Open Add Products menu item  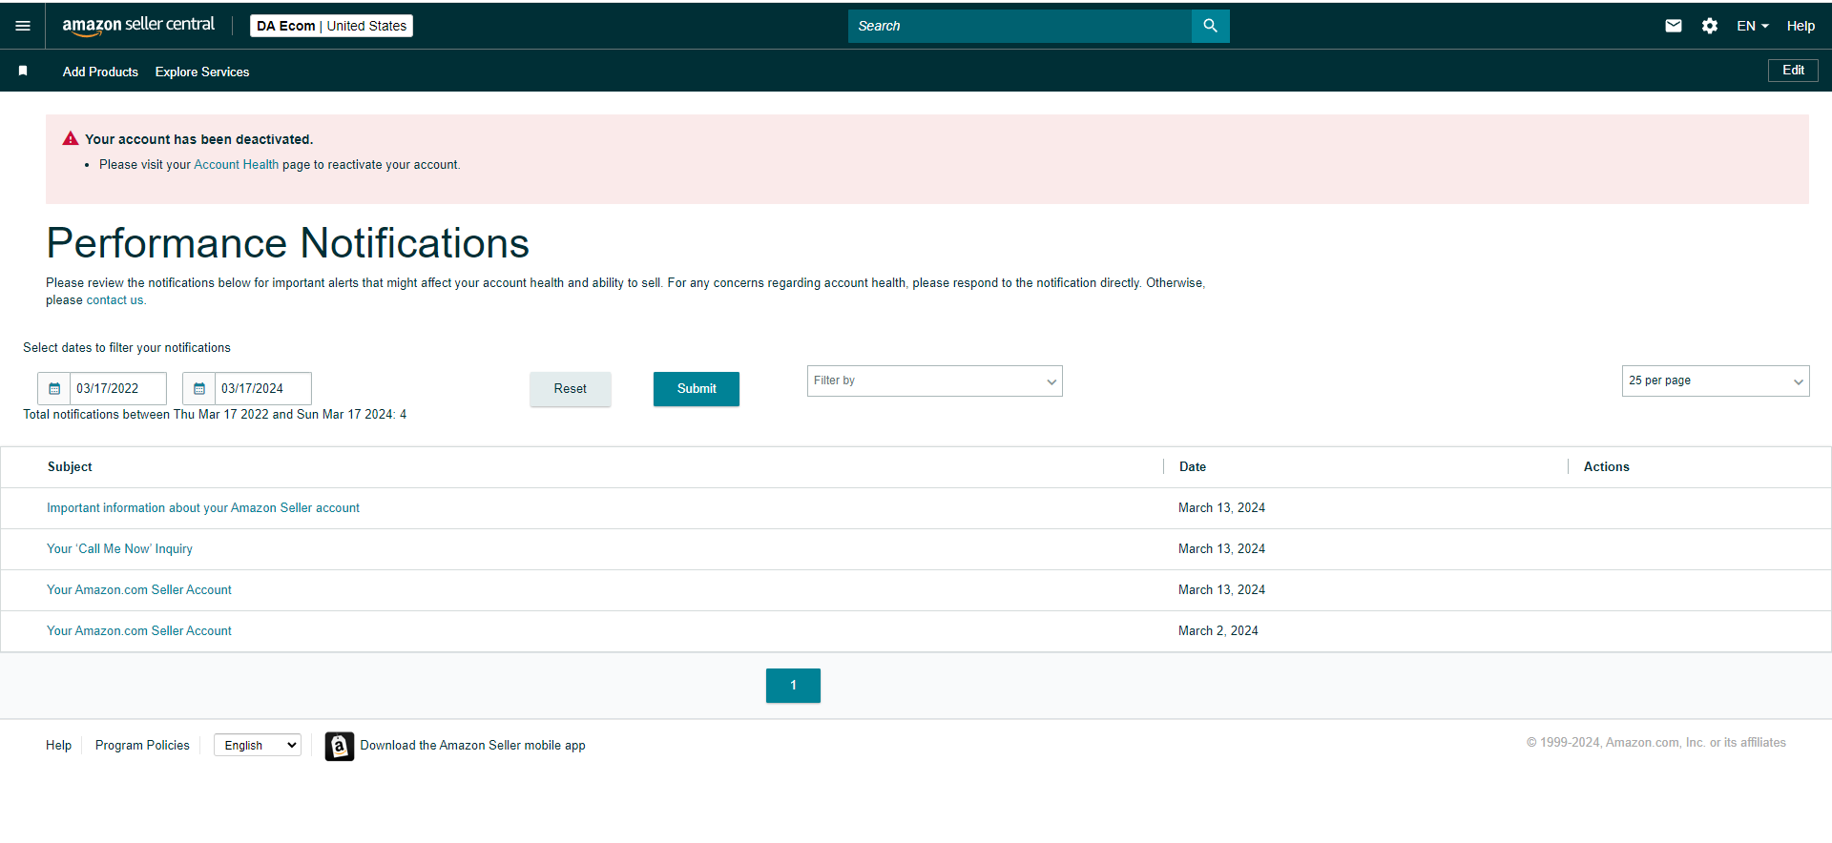click(x=100, y=72)
